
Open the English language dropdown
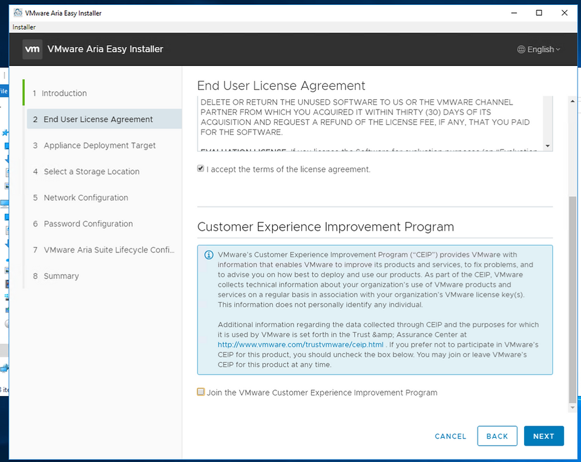539,49
